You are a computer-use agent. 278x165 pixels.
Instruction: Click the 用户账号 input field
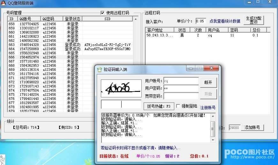tap(181, 81)
